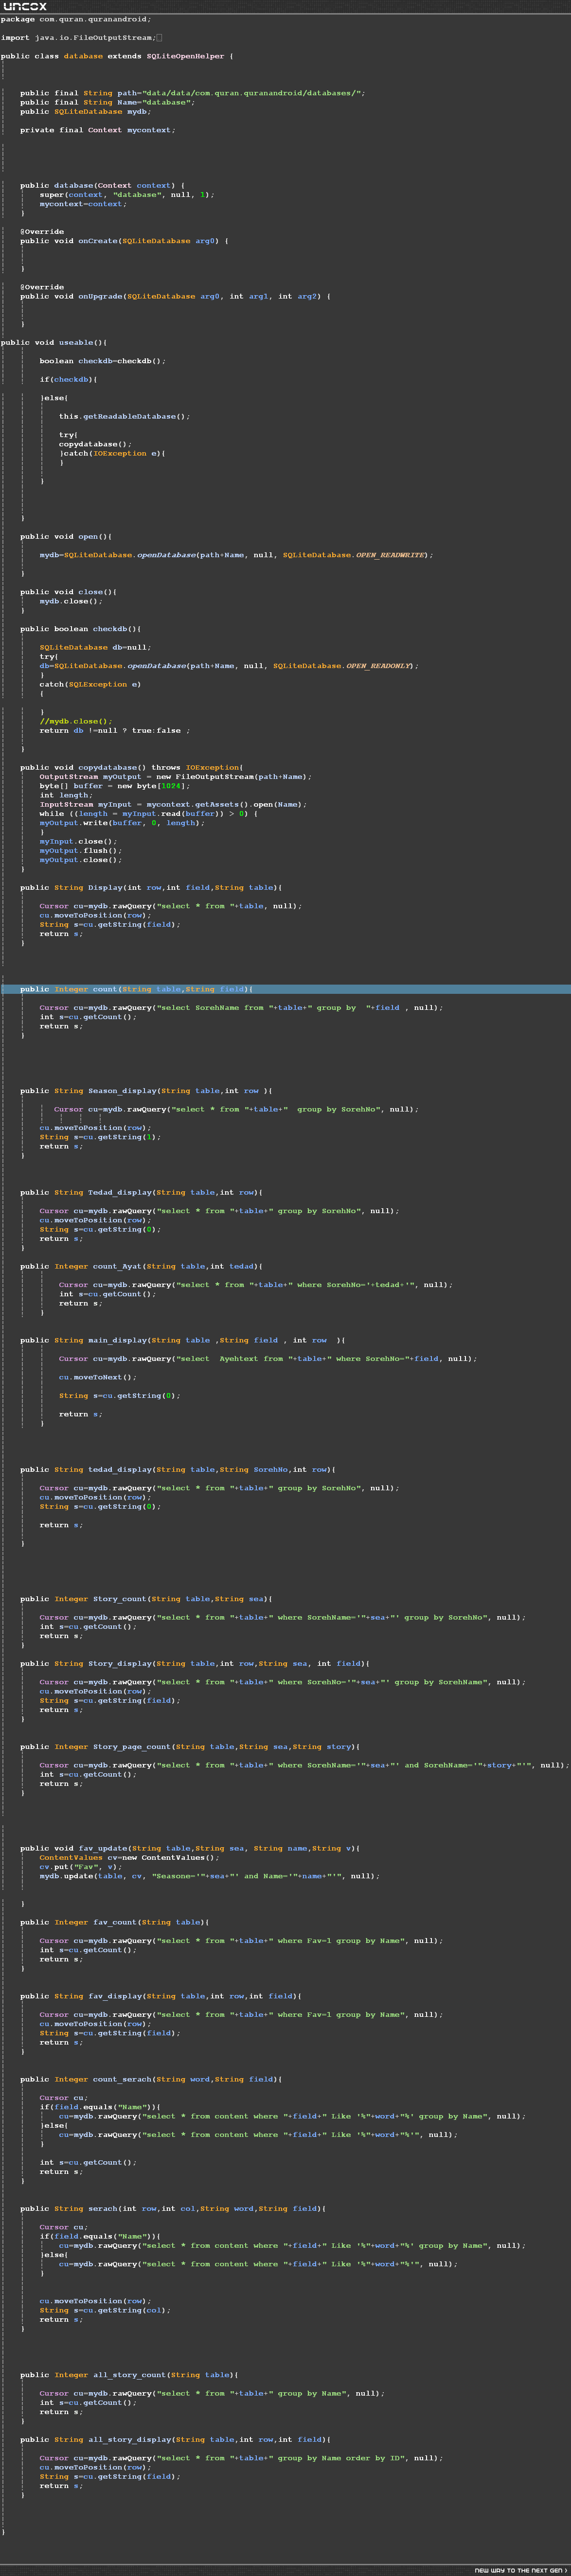571x2576 pixels.
Task: Click the 'public Integer Story_count' method signature
Action: coord(146,1599)
